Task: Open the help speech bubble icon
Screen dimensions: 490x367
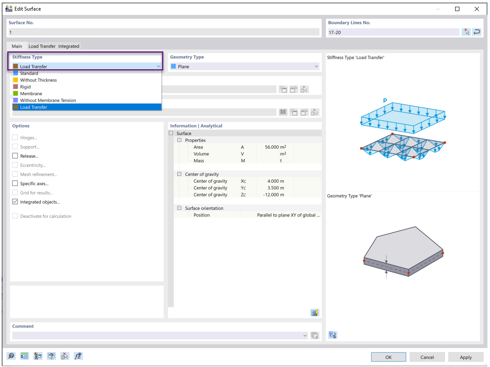Action: 11,356
